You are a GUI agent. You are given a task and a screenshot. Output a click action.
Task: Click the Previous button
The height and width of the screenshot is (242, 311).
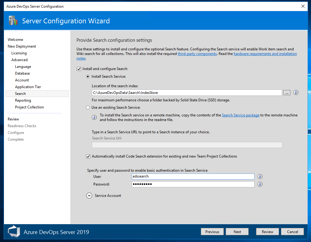[212, 232]
